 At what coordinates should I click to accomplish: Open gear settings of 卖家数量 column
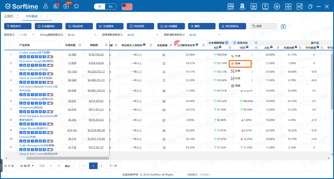(x=171, y=45)
